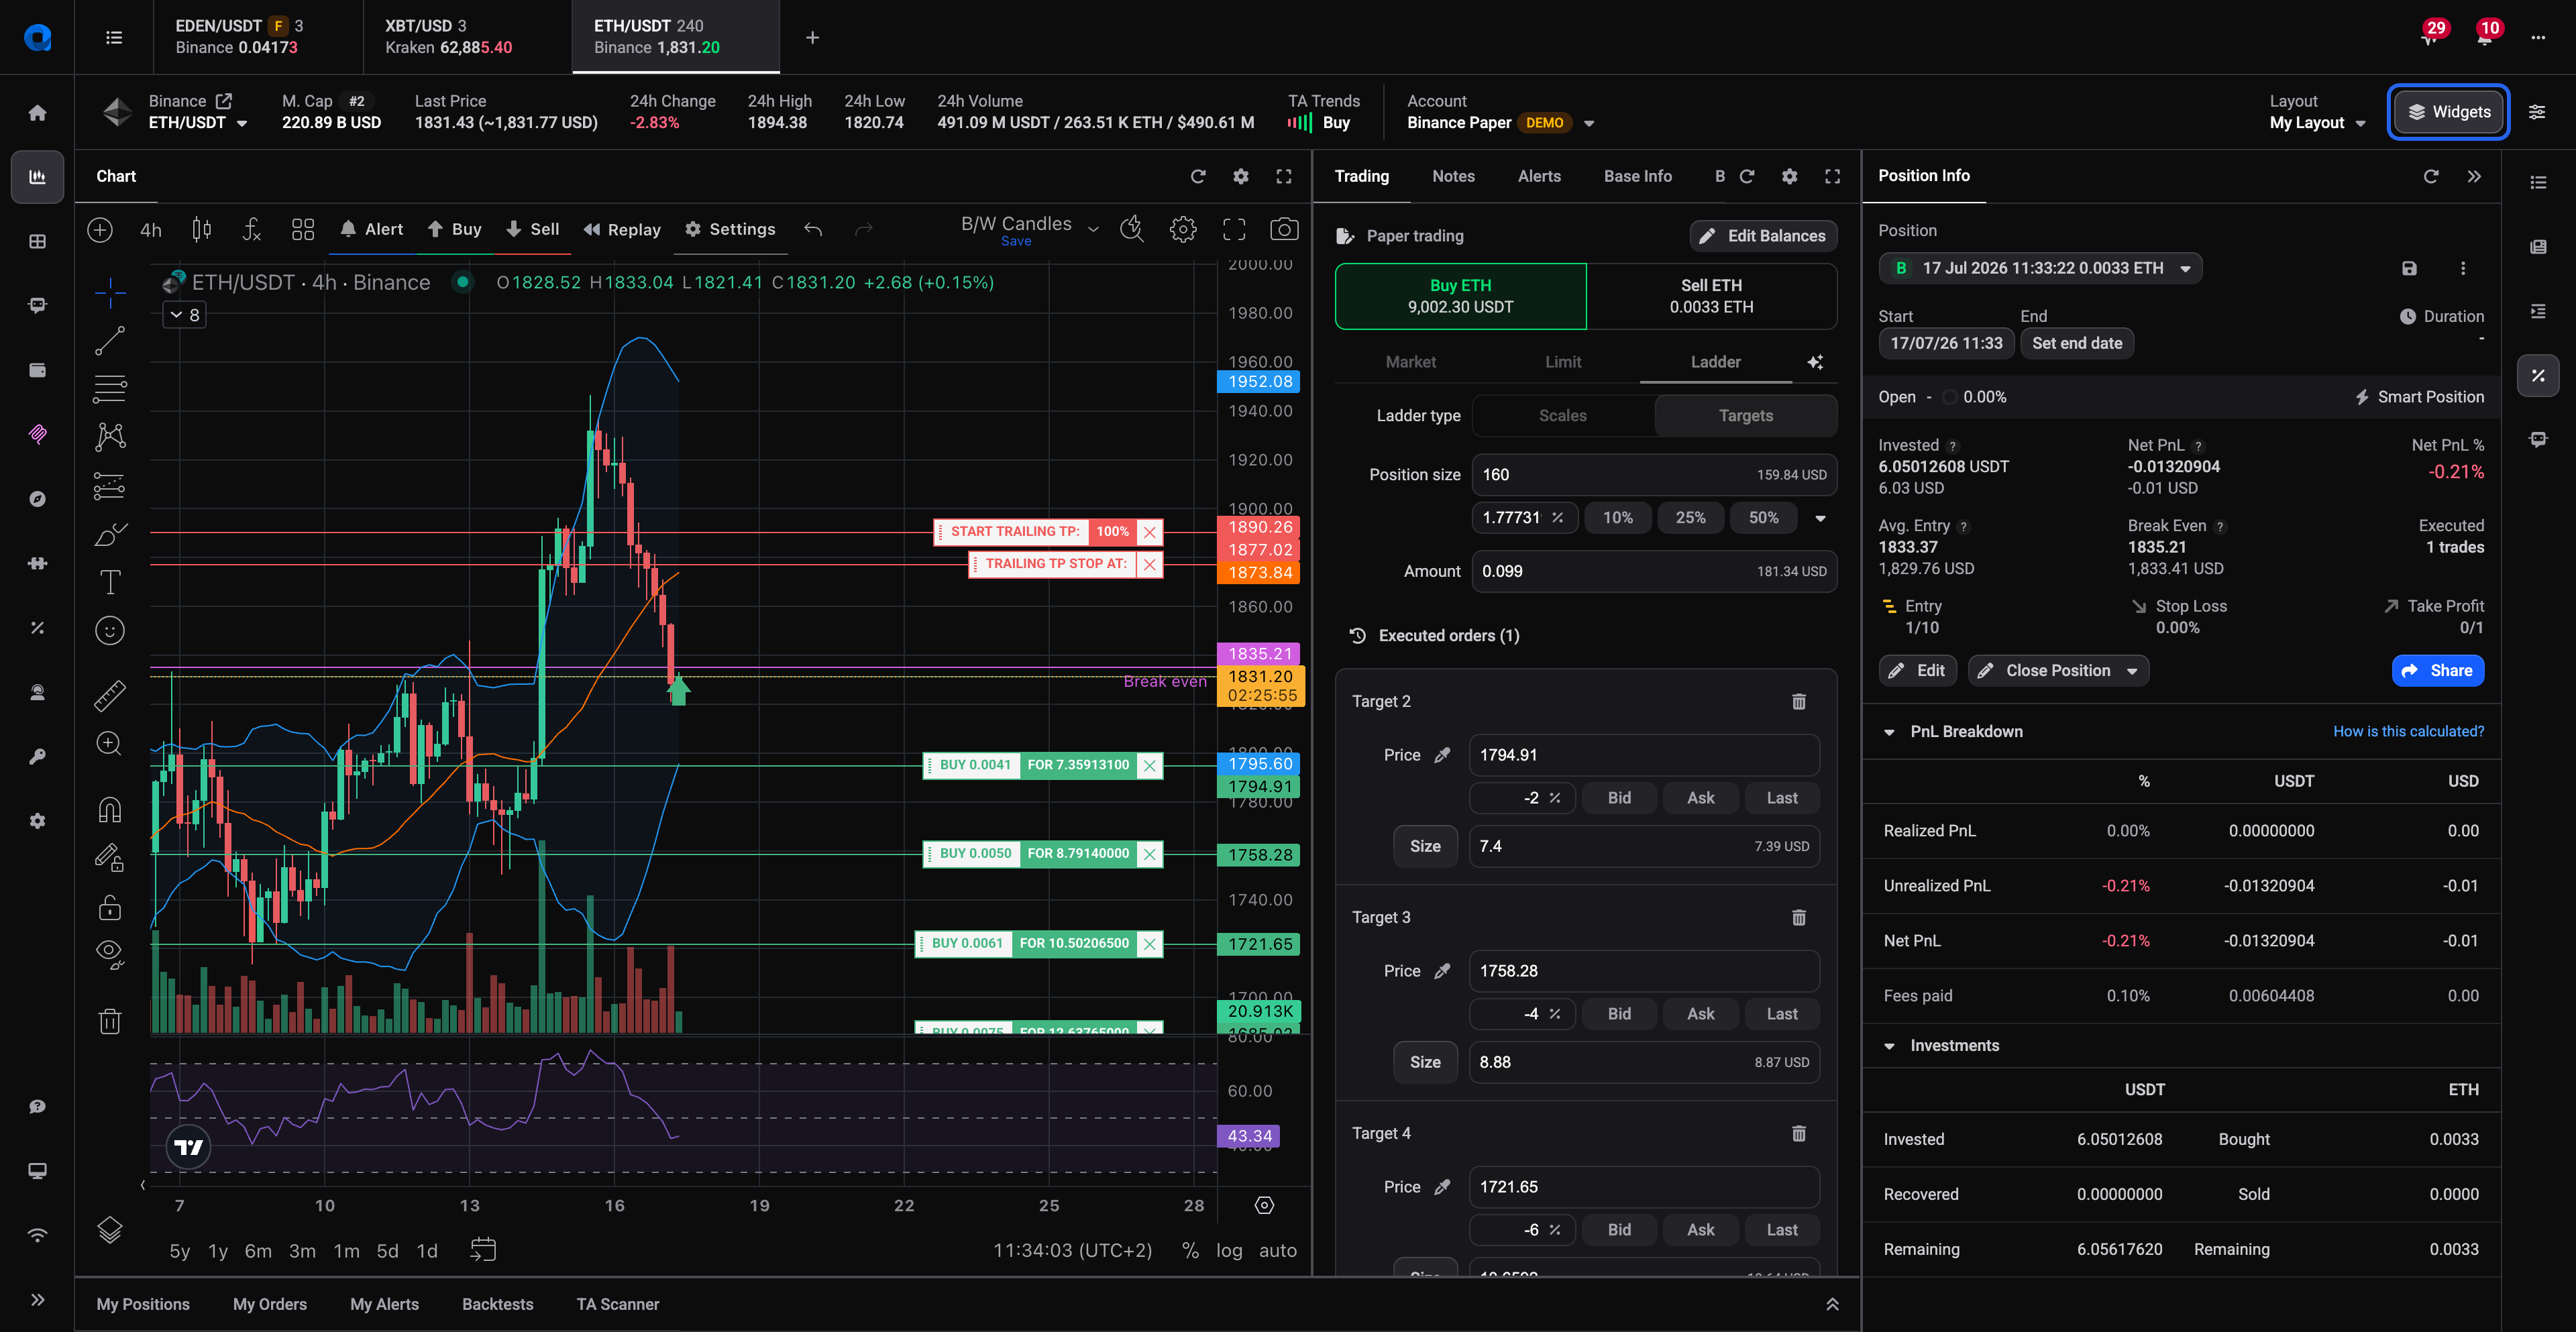Open the hamburger list menu
Screen dimensions: 2576x1332
pos(114,37)
